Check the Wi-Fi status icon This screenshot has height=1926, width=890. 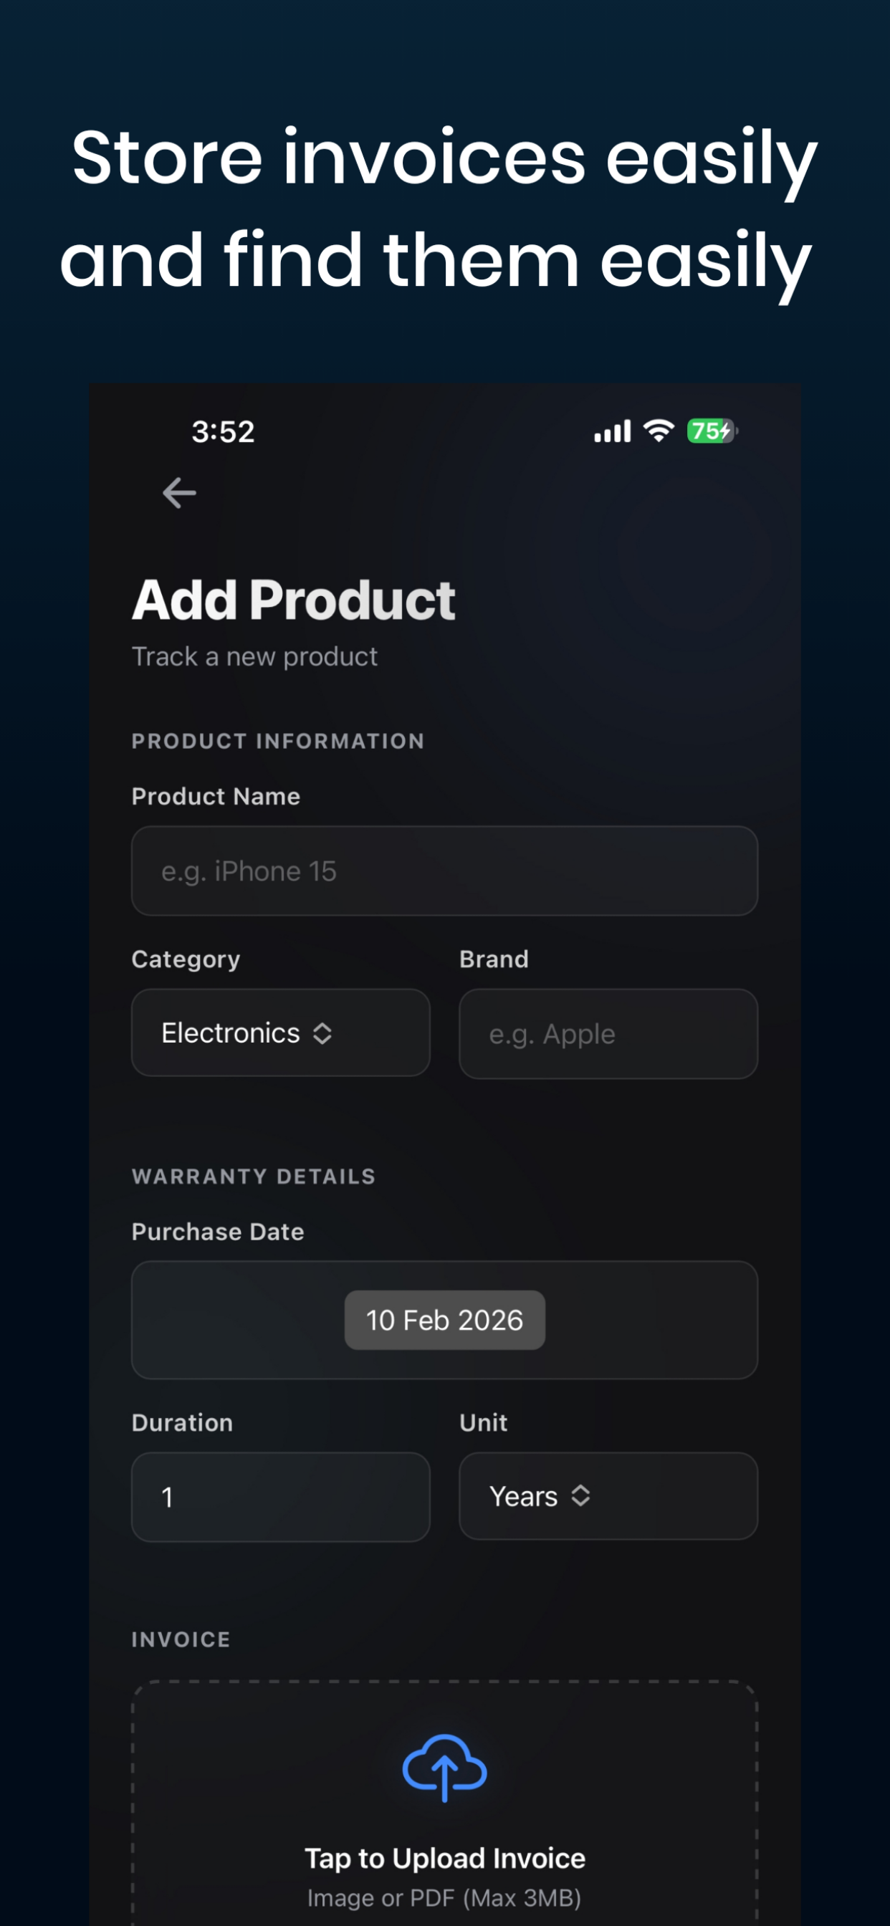[x=656, y=429]
